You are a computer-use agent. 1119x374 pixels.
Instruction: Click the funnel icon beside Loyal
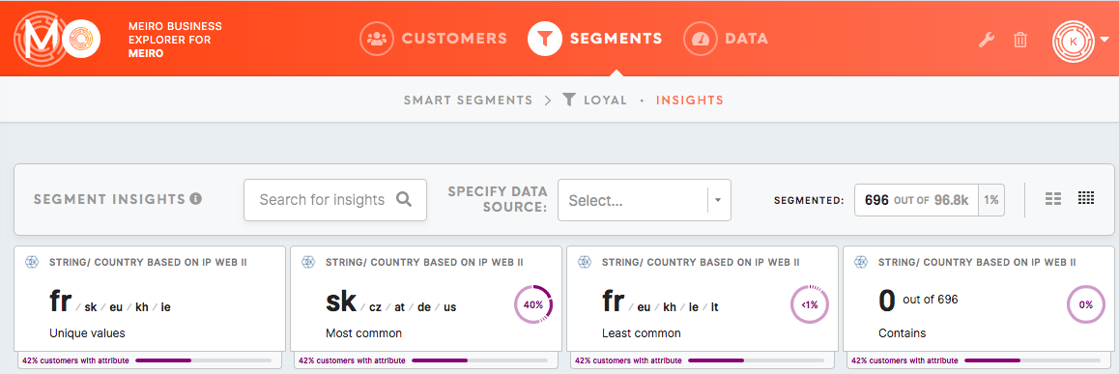[569, 100]
